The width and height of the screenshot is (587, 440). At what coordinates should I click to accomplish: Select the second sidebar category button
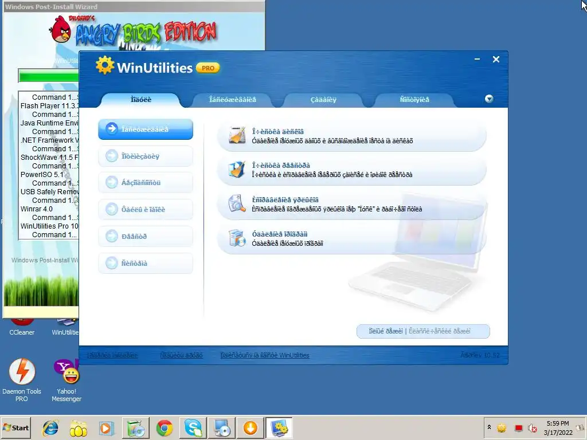coord(146,156)
